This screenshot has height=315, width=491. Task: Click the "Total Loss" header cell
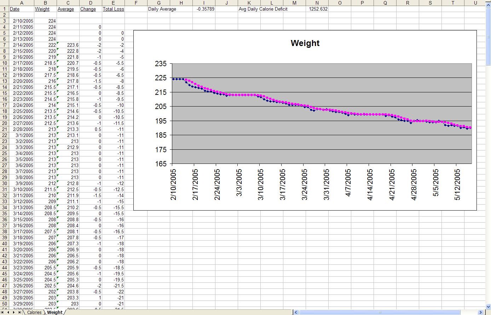point(113,9)
